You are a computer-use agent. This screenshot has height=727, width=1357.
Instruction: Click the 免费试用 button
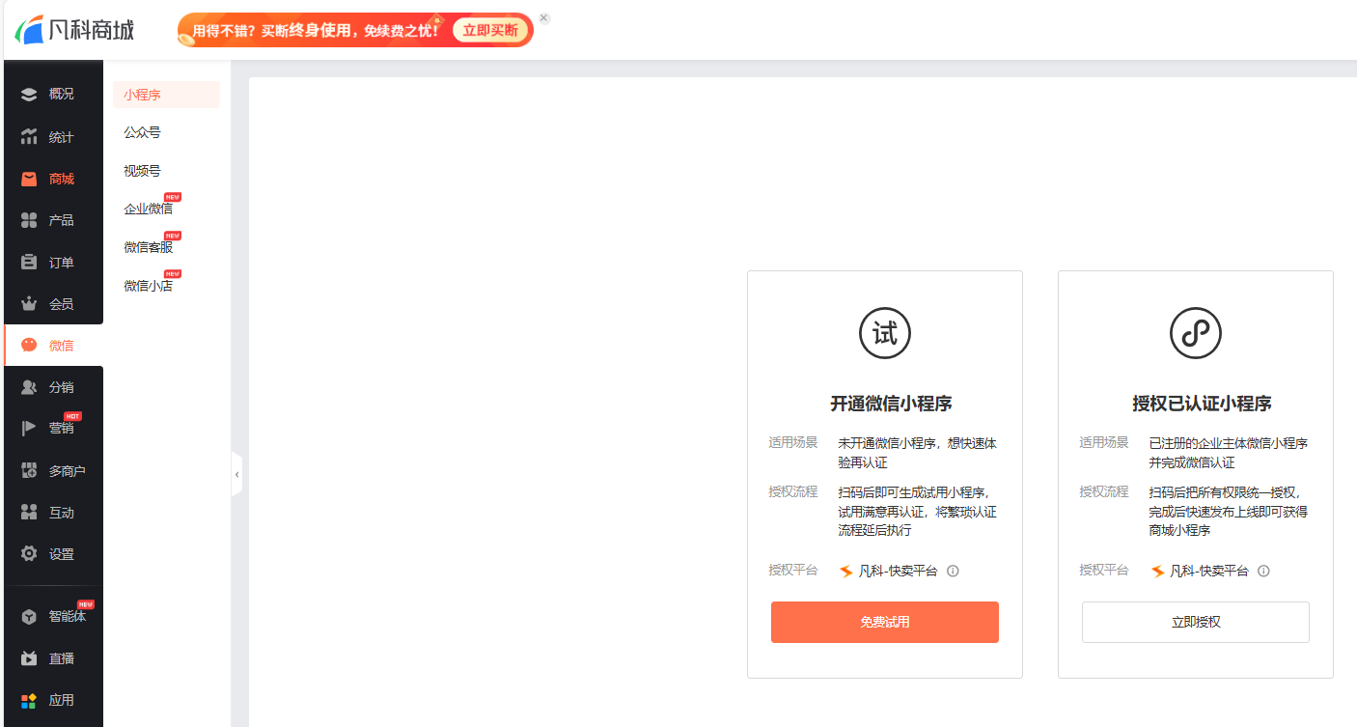[885, 622]
